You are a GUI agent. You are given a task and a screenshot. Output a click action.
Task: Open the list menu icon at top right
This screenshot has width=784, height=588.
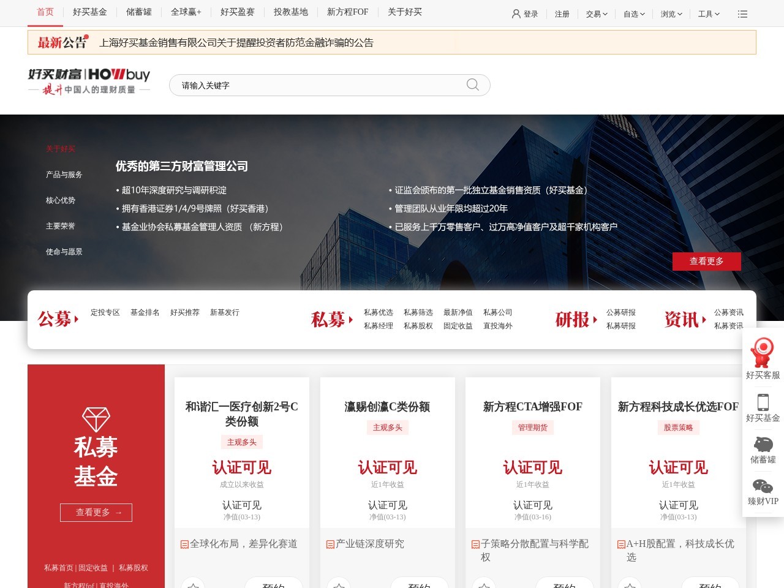coord(742,13)
